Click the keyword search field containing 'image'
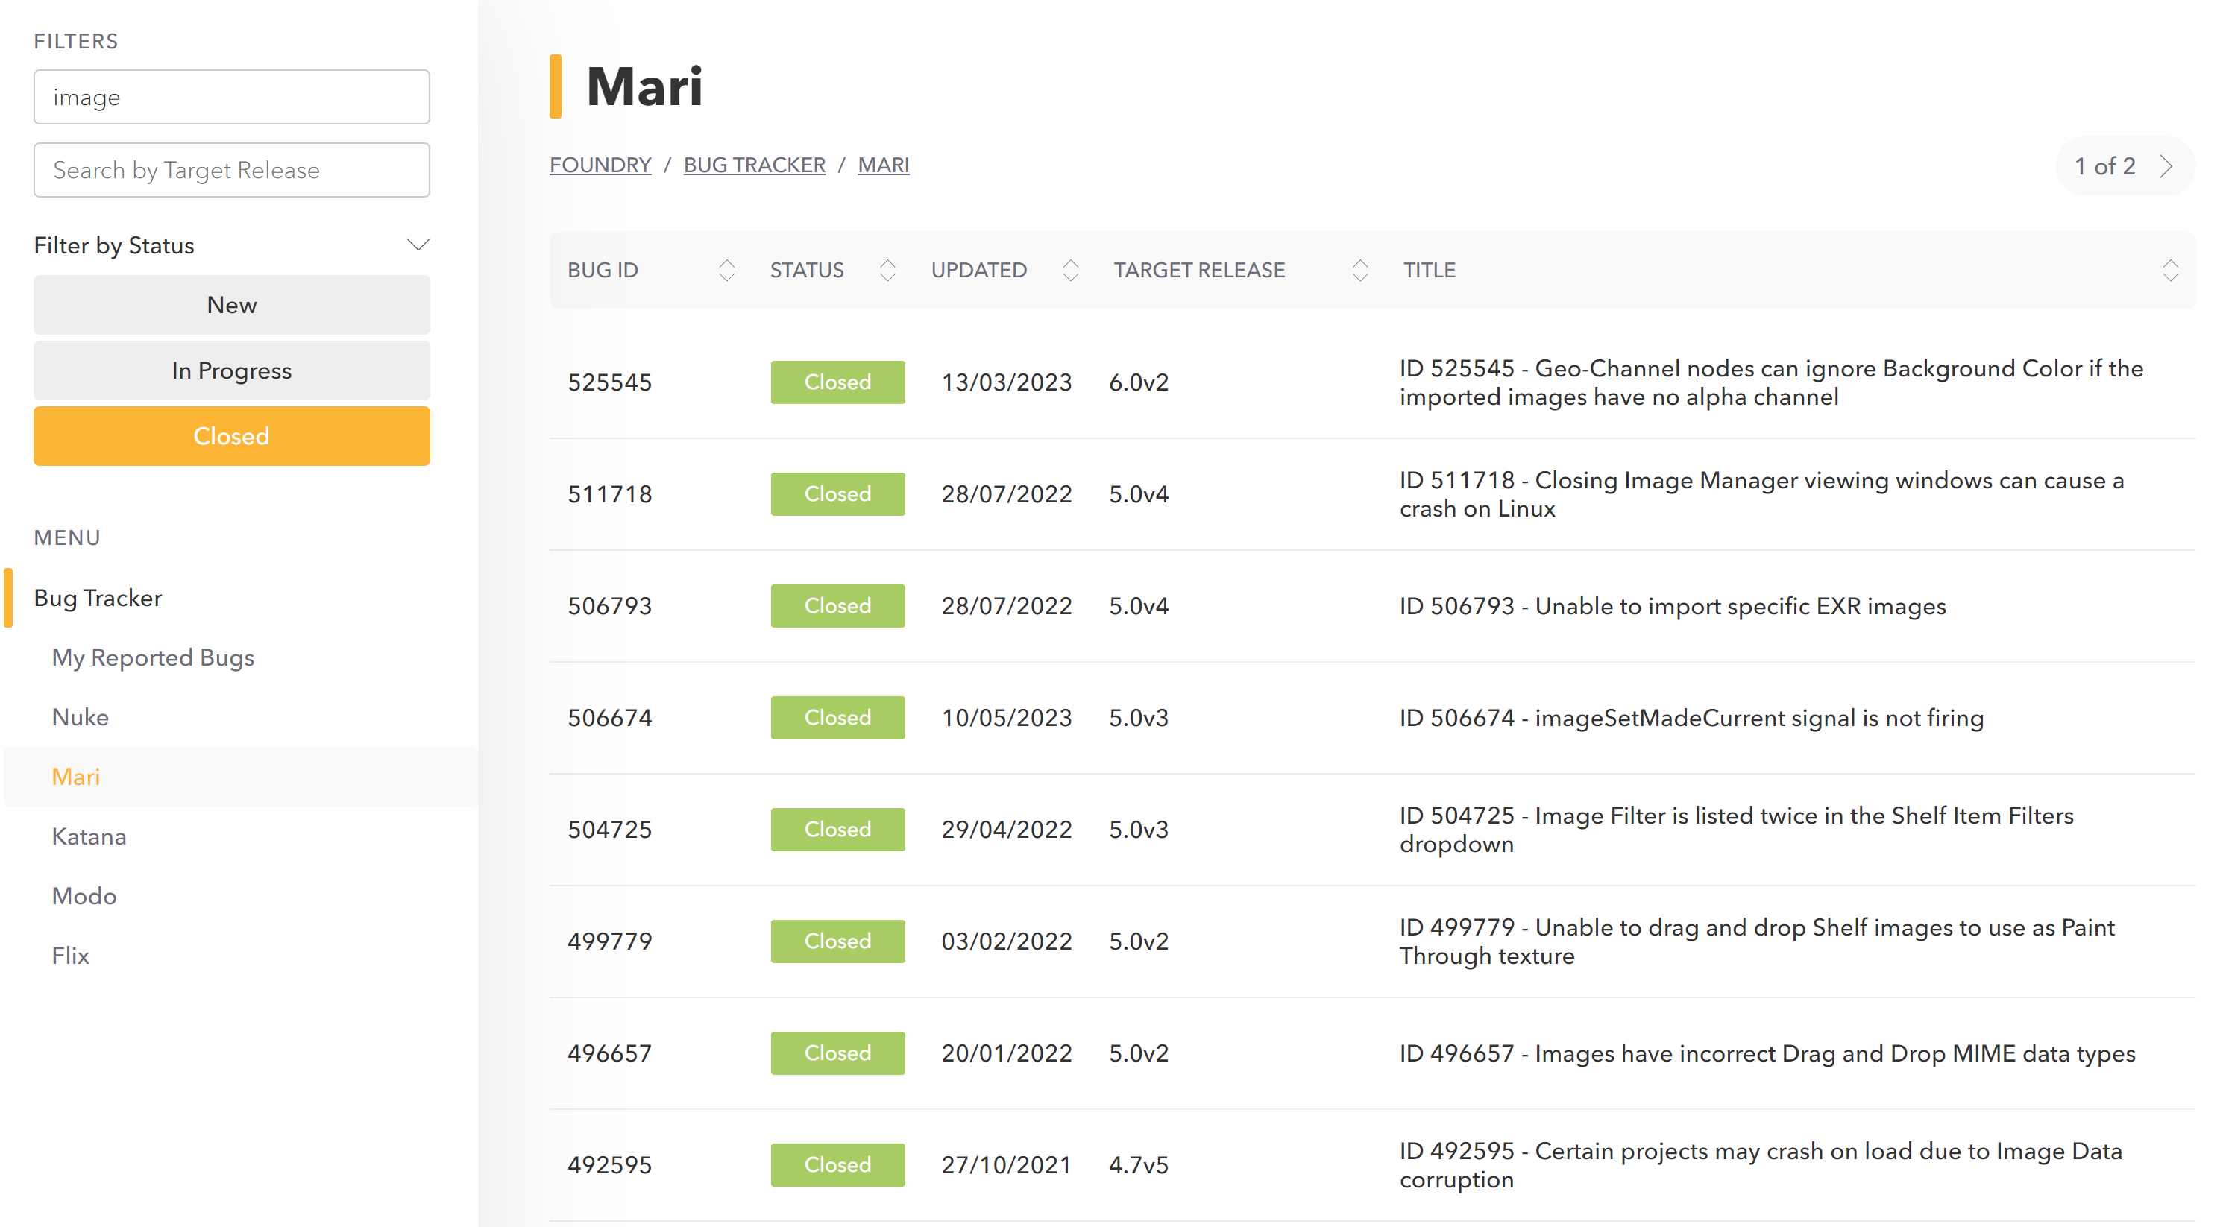 [231, 97]
